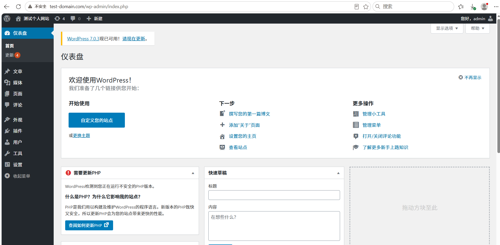Open the site home icon 测试个人网站
Screen dimensions: 500x245
(x=18, y=19)
